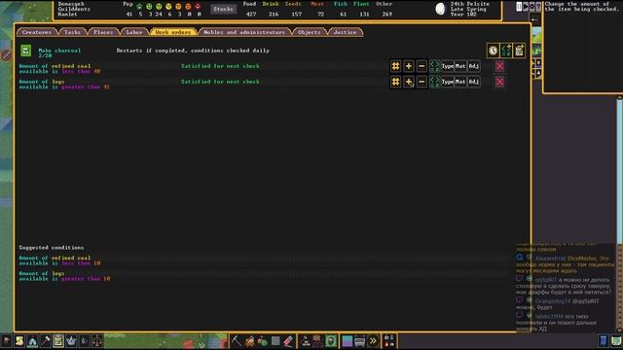Set number for logs condition
The height and width of the screenshot is (350, 623).
click(395, 82)
